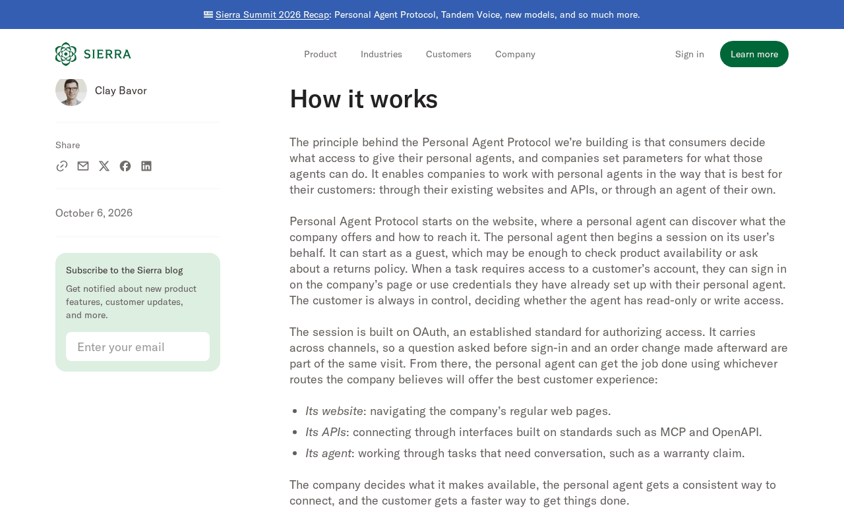844x527 pixels.
Task: Click the October 6, 2026 date
Action: [94, 213]
